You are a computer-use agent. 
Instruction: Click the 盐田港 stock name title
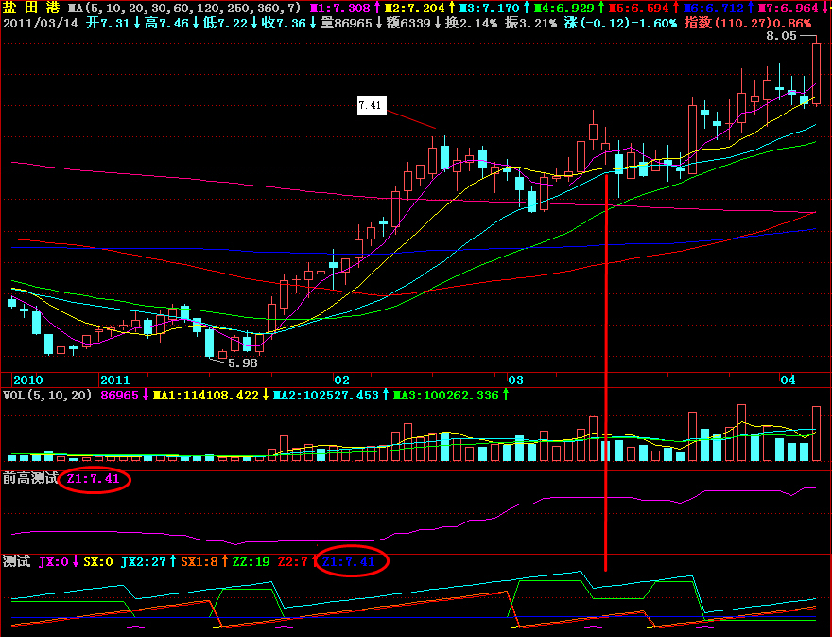[31, 8]
